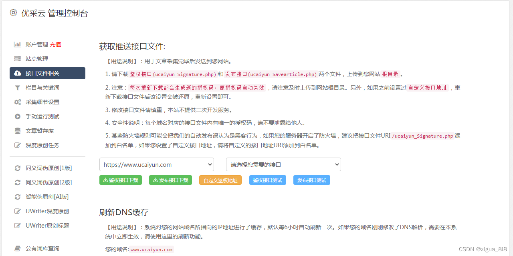Click the sync icon beside 智能伪原创[AI版]
The width and height of the screenshot is (513, 256).
[x=18, y=196]
